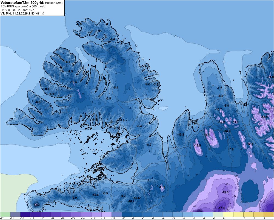Screen dimensions: 274x220
Task: Click the valid time 'VT: Mið. 11.02.2026 21Z'
Action: [x=17, y=13]
